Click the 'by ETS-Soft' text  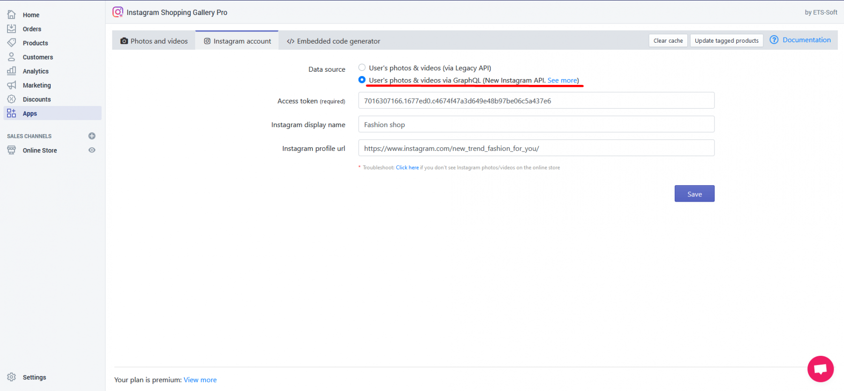[821, 12]
